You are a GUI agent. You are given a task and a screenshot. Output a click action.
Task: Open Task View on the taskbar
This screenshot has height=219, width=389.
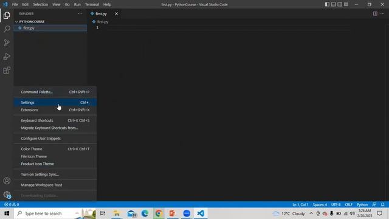102,214
